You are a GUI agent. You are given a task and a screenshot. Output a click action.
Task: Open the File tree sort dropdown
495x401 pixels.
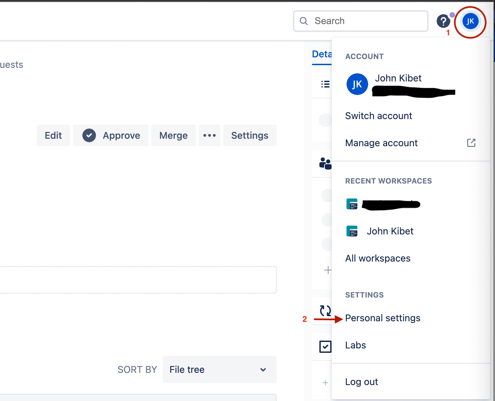click(x=219, y=369)
